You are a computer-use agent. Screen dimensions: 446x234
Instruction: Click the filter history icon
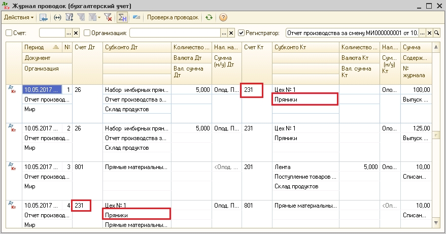coord(92,17)
